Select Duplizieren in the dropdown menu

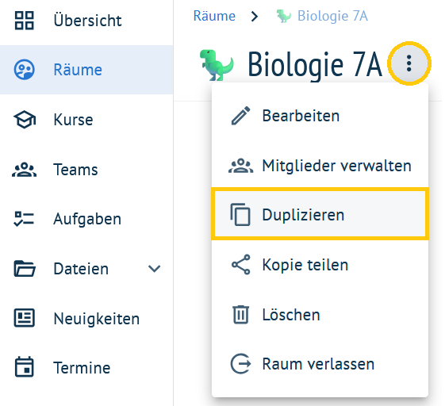point(320,215)
